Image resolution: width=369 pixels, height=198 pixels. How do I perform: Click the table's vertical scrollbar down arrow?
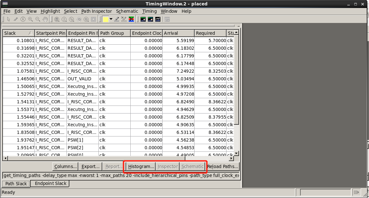pyautogui.click(x=236, y=153)
